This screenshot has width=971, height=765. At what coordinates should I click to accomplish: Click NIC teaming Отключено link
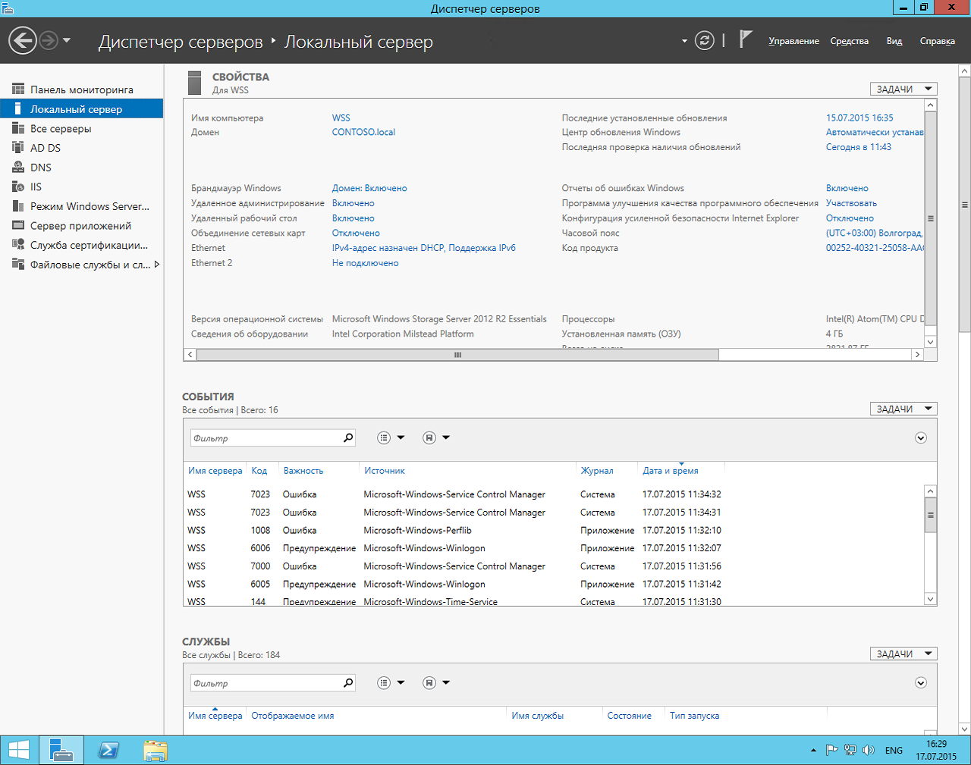click(356, 233)
